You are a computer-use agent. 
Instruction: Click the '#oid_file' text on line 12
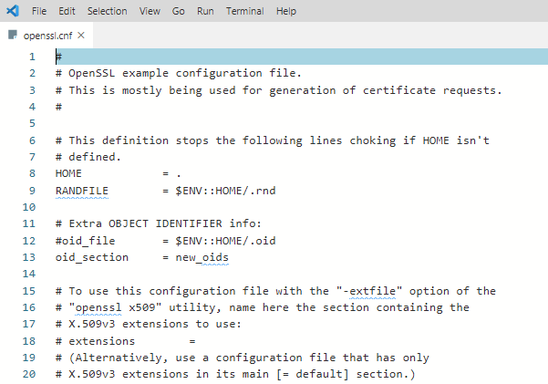click(x=85, y=241)
